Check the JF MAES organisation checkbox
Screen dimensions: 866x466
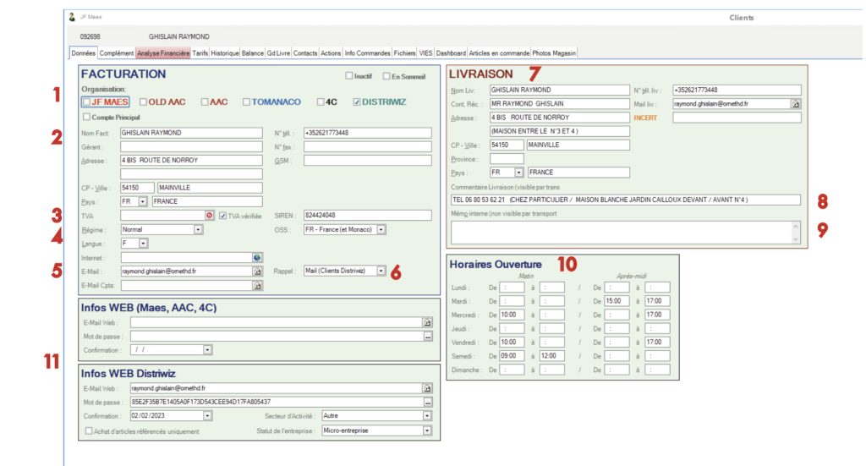click(87, 102)
